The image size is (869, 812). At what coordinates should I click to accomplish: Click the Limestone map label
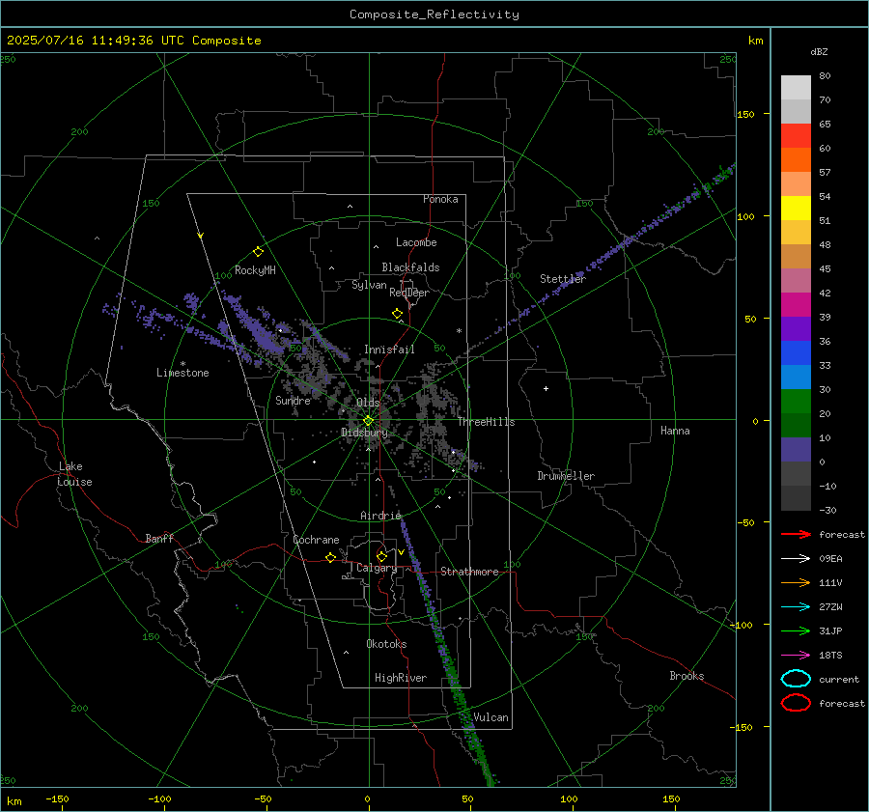pos(182,373)
